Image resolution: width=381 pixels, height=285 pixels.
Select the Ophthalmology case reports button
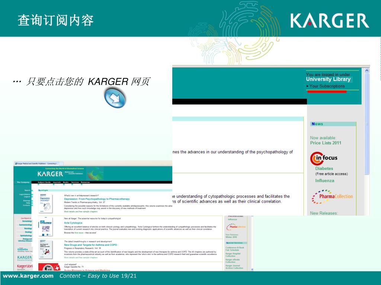click(24, 236)
